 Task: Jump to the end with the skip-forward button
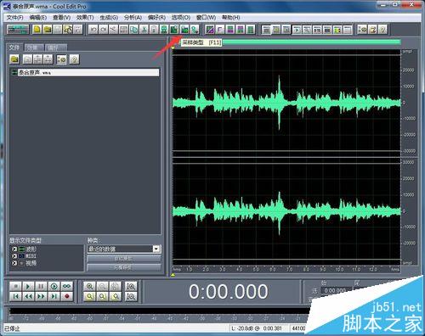tap(54, 296)
